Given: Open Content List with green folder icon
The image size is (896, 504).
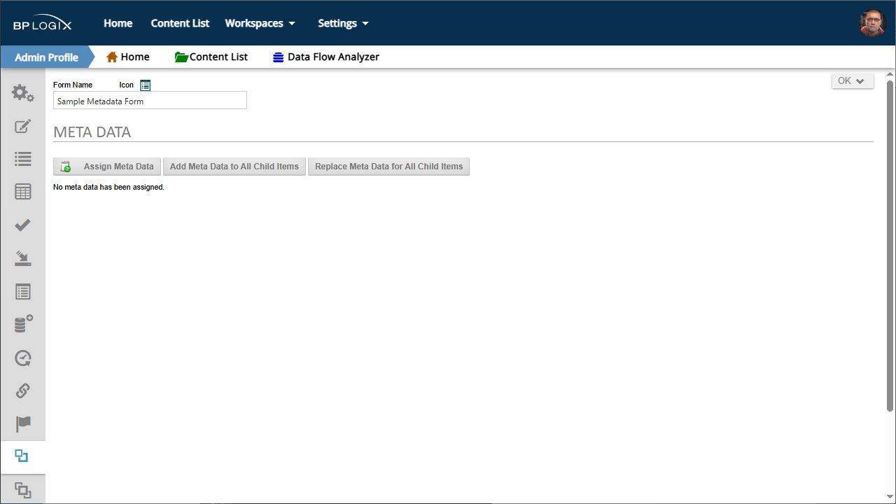Looking at the screenshot, I should [x=211, y=57].
